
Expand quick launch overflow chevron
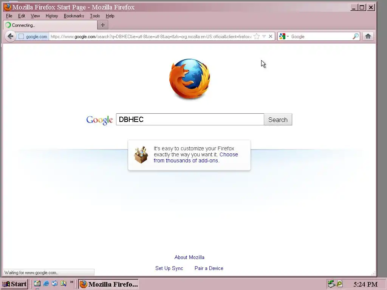[71, 282]
